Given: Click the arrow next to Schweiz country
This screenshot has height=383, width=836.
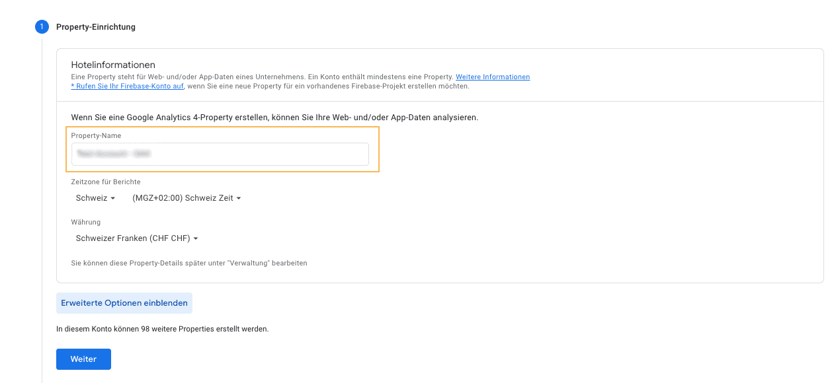Looking at the screenshot, I should point(113,198).
